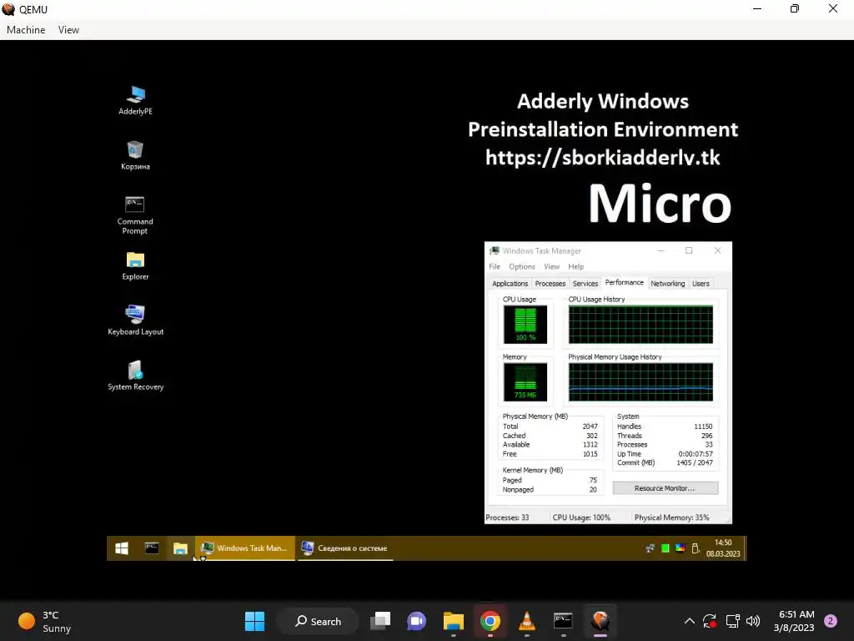This screenshot has height=641, width=854.
Task: Open the Help menu in Task Manager
Action: coord(575,266)
